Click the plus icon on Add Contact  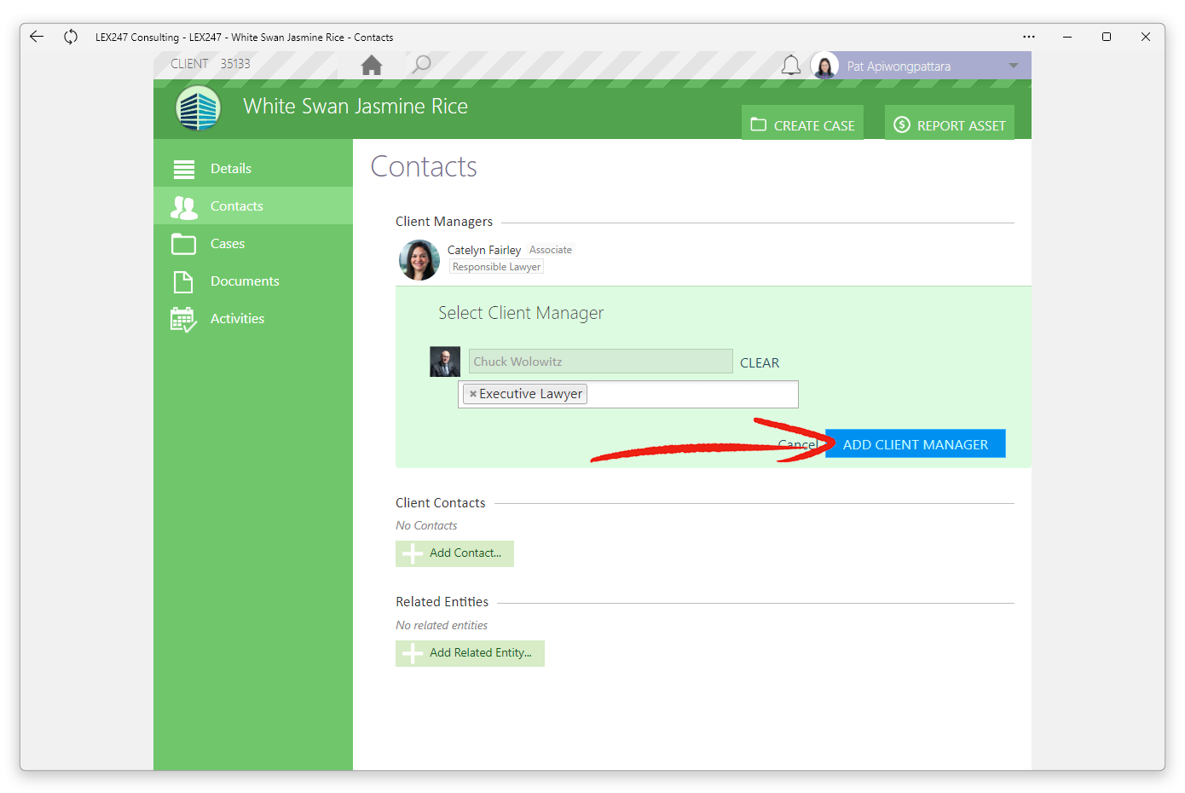point(413,553)
